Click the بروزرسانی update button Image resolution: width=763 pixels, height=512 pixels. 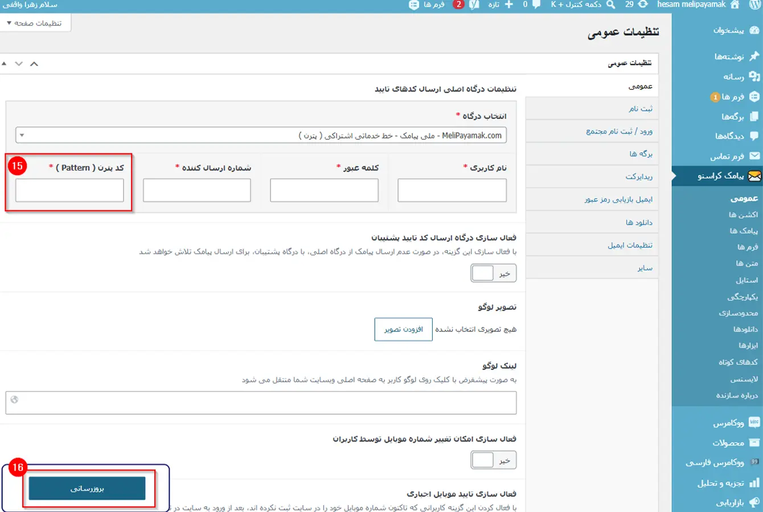(x=87, y=489)
